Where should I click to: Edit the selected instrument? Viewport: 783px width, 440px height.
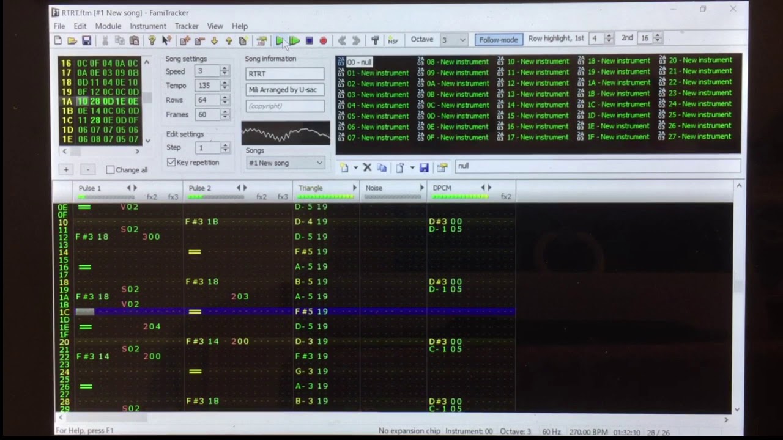pyautogui.click(x=442, y=167)
